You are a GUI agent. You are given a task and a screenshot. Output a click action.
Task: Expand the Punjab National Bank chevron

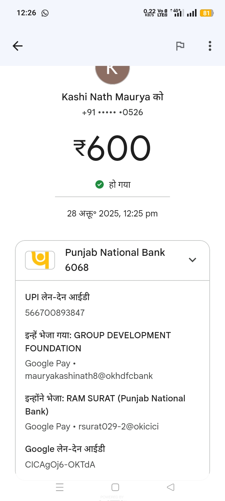(192, 260)
